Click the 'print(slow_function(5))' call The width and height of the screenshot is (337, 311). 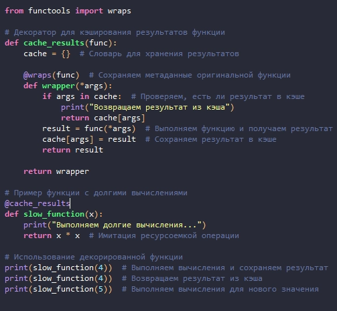click(58, 289)
